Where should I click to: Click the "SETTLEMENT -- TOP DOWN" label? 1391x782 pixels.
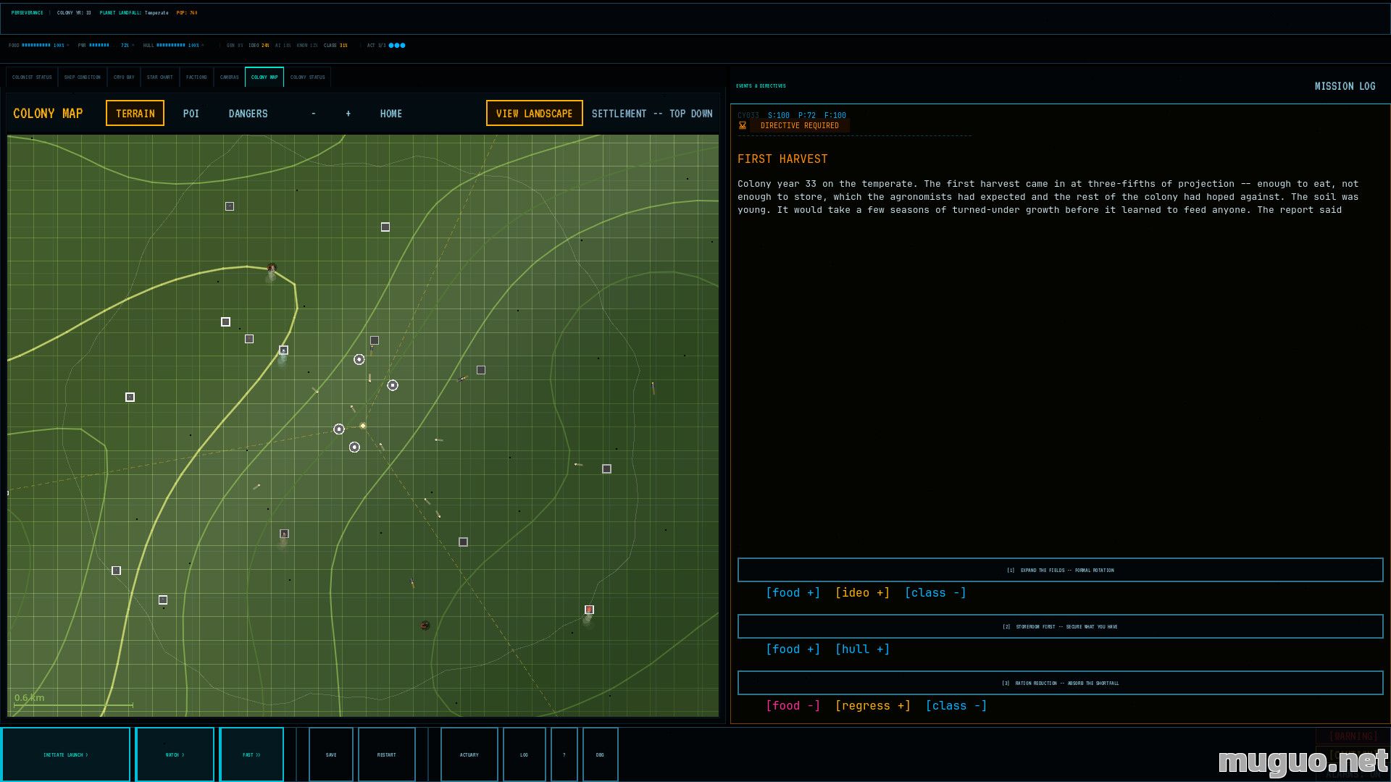pos(652,114)
